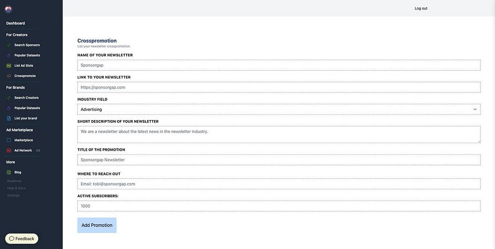Click the List Ad Slots icon
This screenshot has height=249, width=495.
(9, 66)
